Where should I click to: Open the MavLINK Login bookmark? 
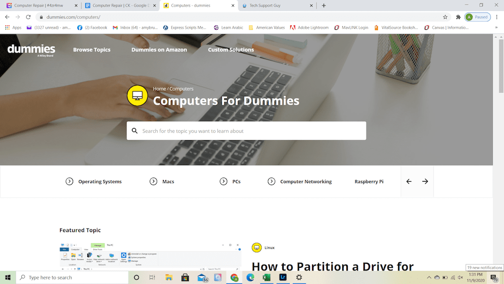coord(351,28)
